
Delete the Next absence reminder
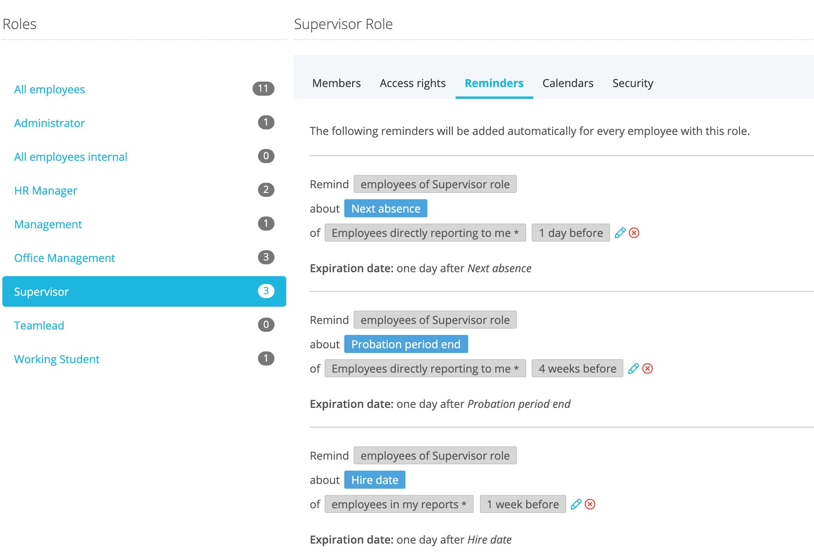pyautogui.click(x=634, y=233)
